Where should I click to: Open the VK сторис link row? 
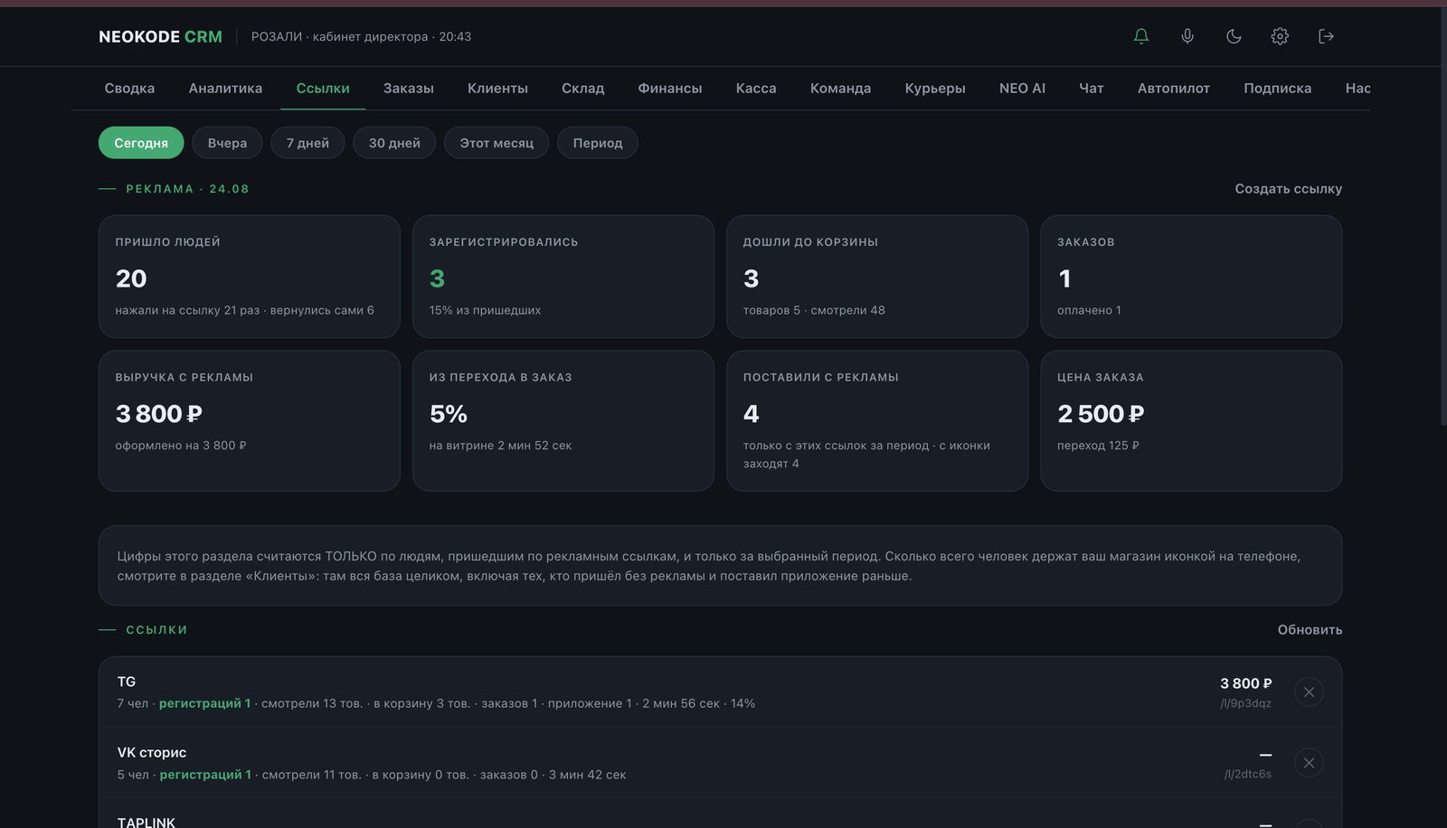coord(720,763)
